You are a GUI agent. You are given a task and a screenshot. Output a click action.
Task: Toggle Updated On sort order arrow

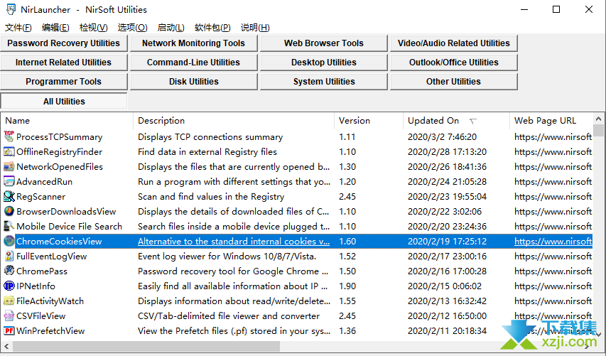coord(472,122)
